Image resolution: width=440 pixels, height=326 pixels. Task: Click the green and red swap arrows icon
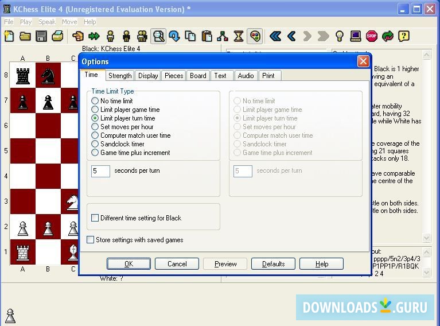coord(388,36)
